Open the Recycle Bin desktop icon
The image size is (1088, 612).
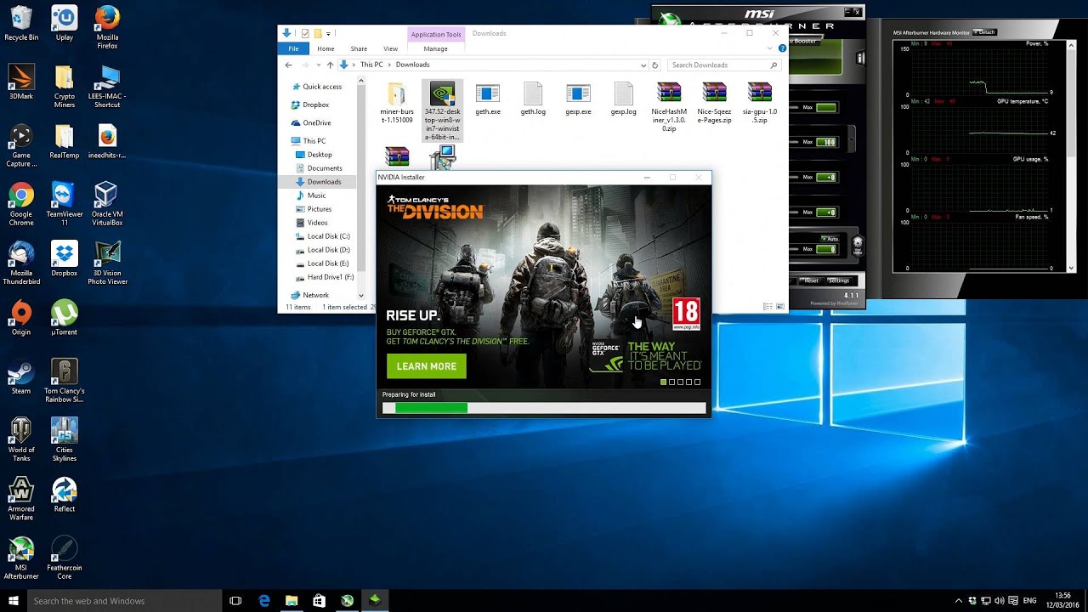(21, 23)
